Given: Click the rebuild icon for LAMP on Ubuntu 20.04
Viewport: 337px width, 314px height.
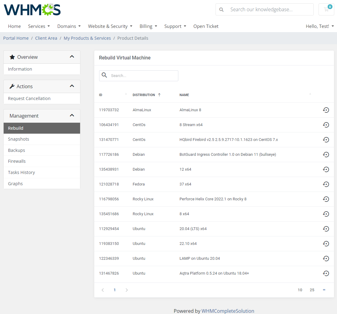Looking at the screenshot, I should click(326, 258).
